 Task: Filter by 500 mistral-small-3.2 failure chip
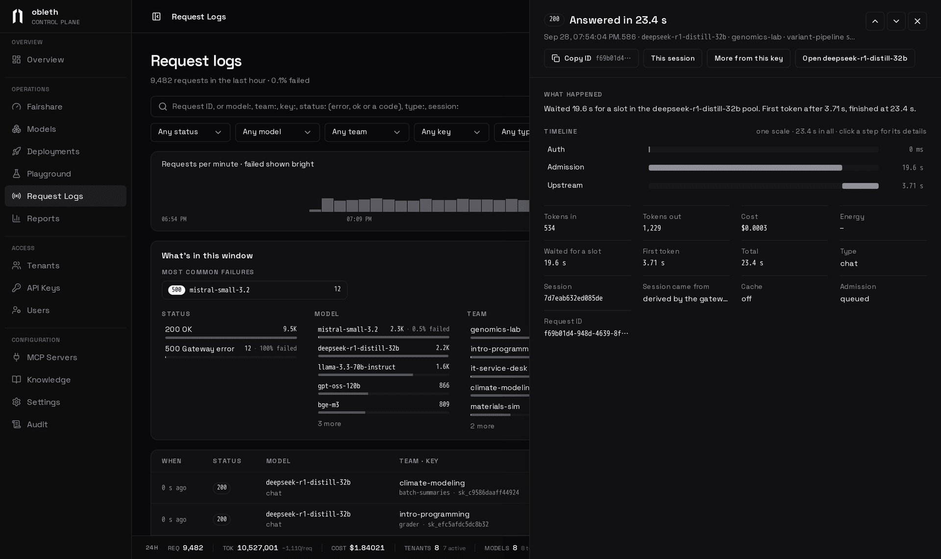[x=254, y=290]
